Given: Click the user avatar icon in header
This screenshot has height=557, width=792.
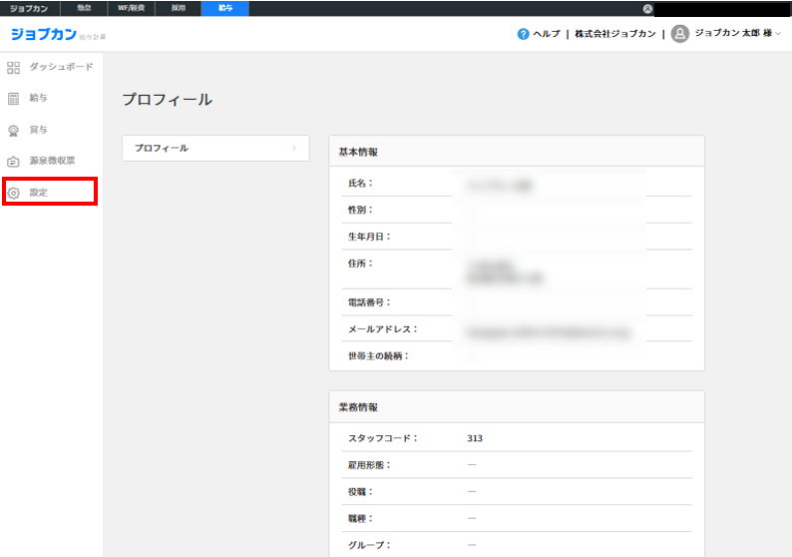Looking at the screenshot, I should tap(680, 34).
